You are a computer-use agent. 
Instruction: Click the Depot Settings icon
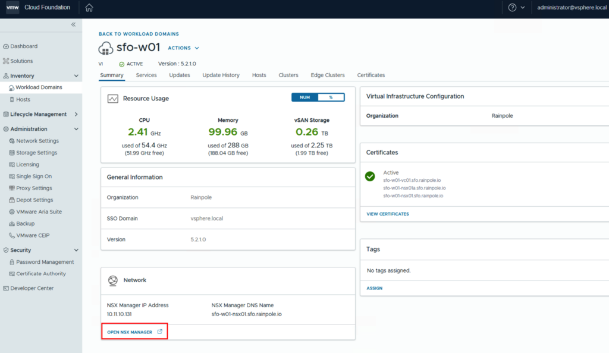pyautogui.click(x=12, y=200)
